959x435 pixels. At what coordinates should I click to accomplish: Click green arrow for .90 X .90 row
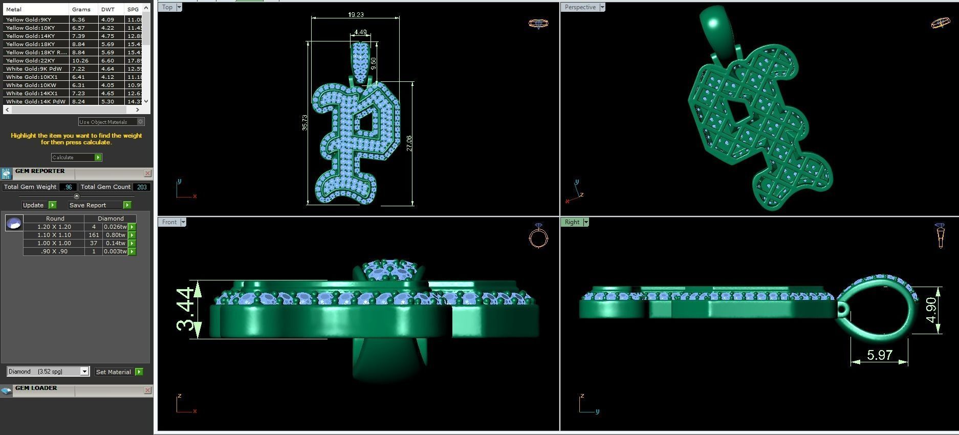(132, 251)
